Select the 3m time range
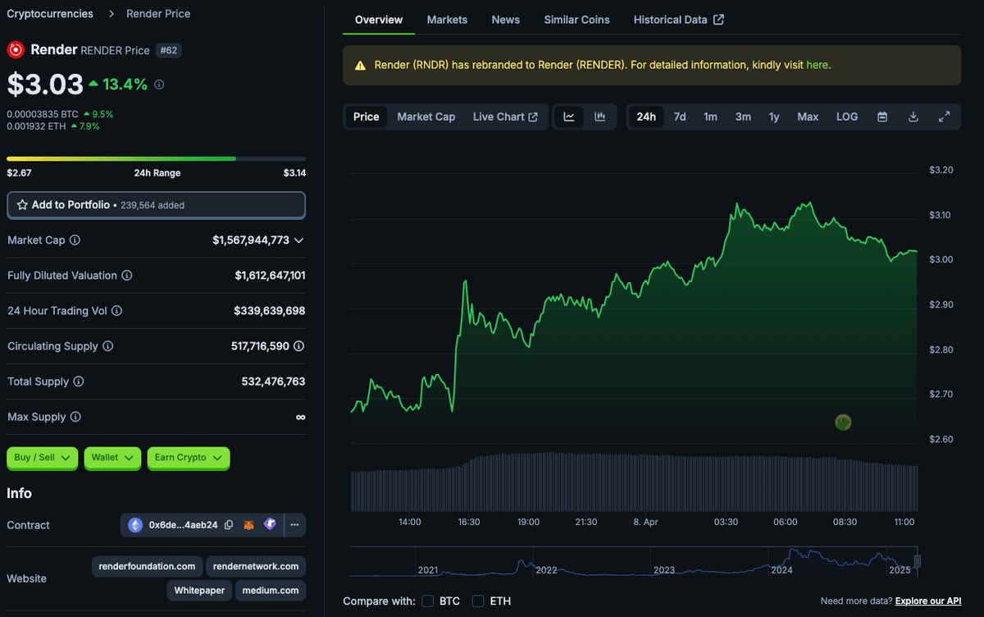The width and height of the screenshot is (984, 617). tap(743, 117)
